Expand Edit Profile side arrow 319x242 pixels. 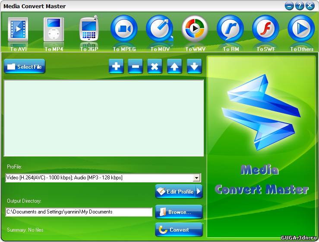[x=199, y=191]
